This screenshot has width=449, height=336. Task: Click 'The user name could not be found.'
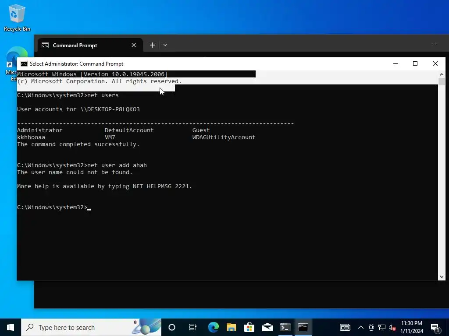75,172
